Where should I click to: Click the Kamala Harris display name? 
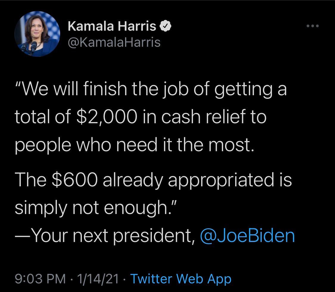click(x=112, y=27)
